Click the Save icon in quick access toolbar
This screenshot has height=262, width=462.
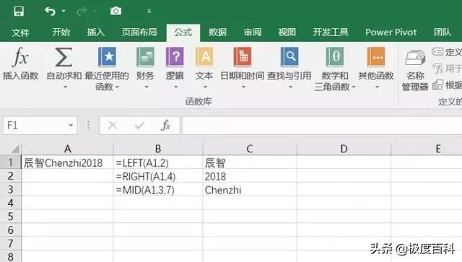[19, 12]
